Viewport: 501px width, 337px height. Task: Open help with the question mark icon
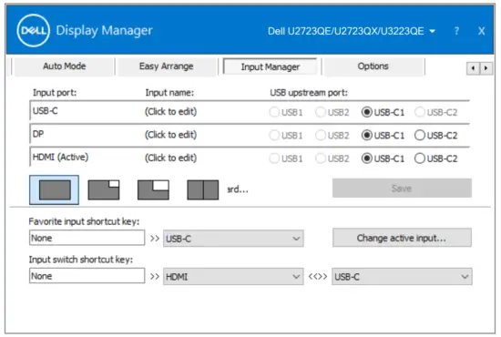456,31
